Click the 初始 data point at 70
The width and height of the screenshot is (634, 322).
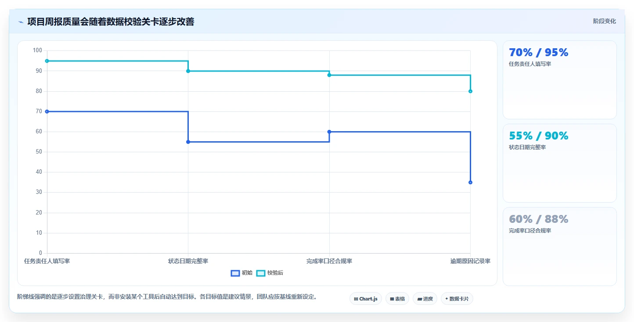47,111
